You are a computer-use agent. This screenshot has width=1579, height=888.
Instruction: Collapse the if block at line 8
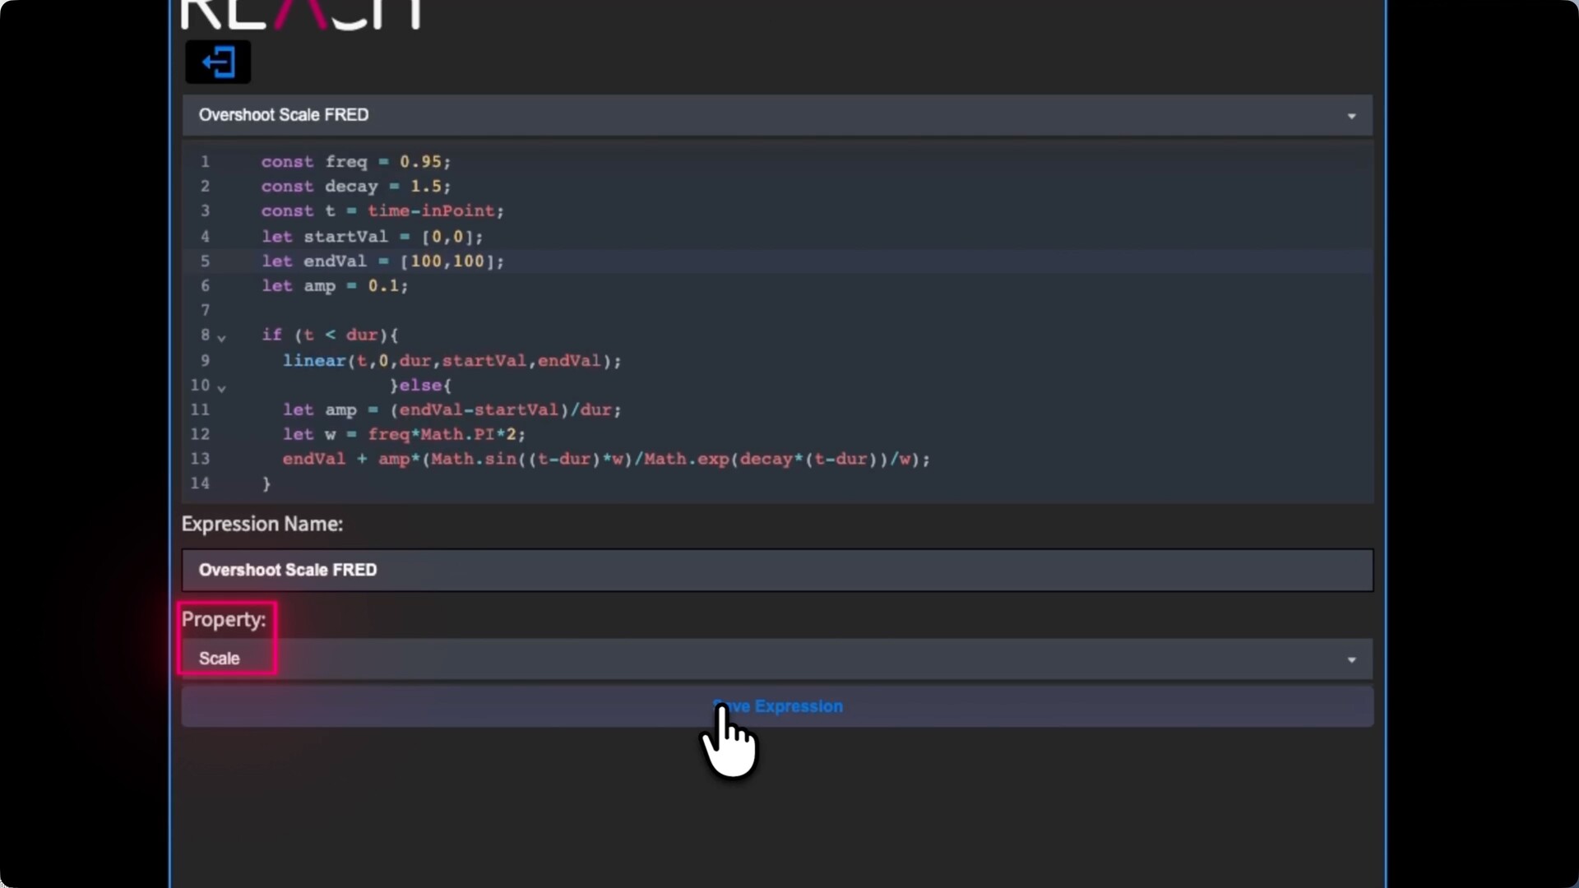221,337
